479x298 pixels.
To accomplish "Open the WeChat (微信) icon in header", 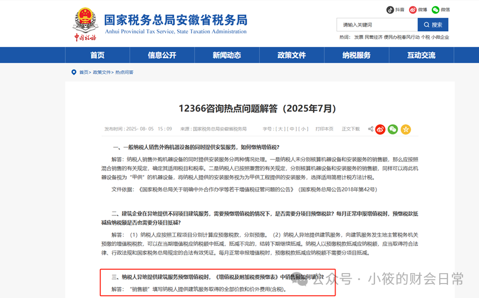I will coord(435,10).
